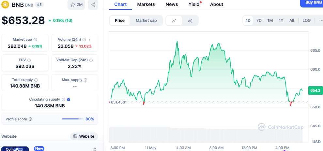Open the Markets tab
The image size is (323, 151).
pyautogui.click(x=146, y=4)
